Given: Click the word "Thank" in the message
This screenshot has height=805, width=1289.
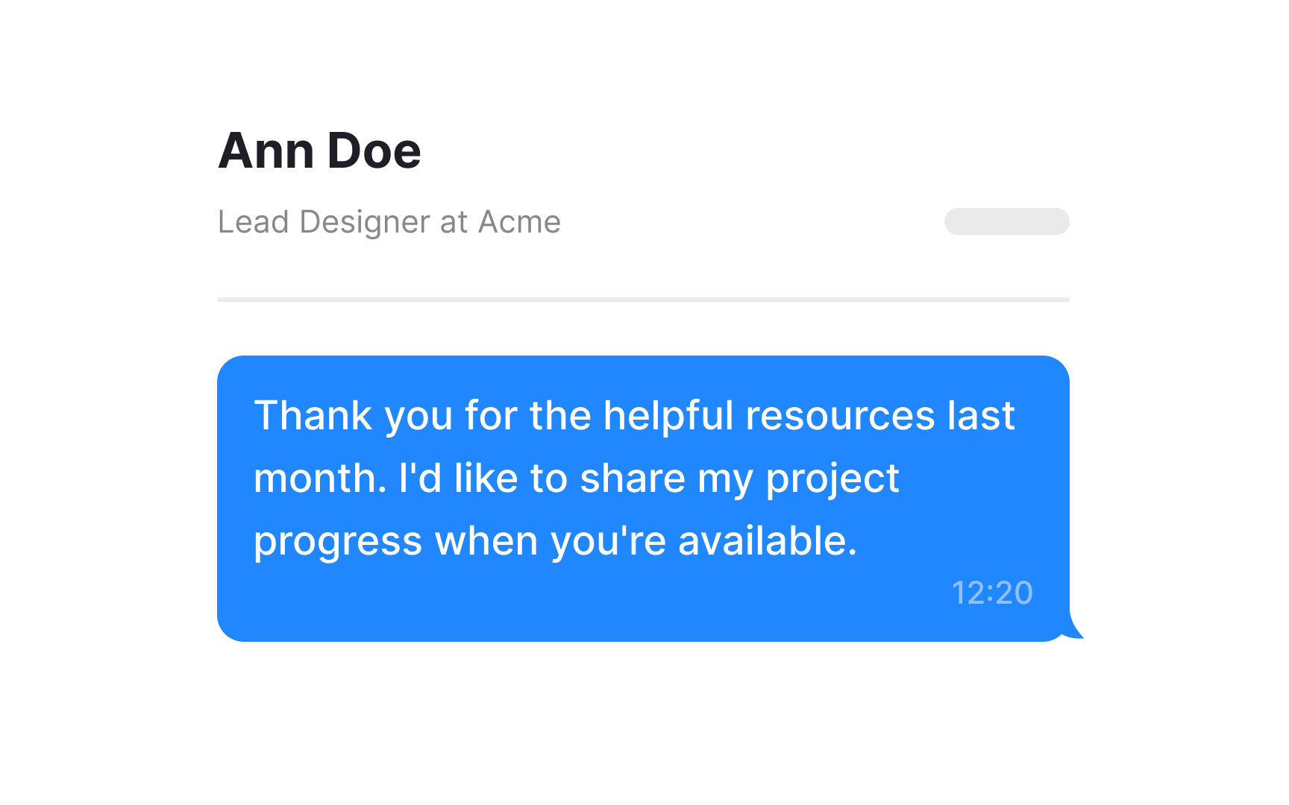Looking at the screenshot, I should (313, 415).
